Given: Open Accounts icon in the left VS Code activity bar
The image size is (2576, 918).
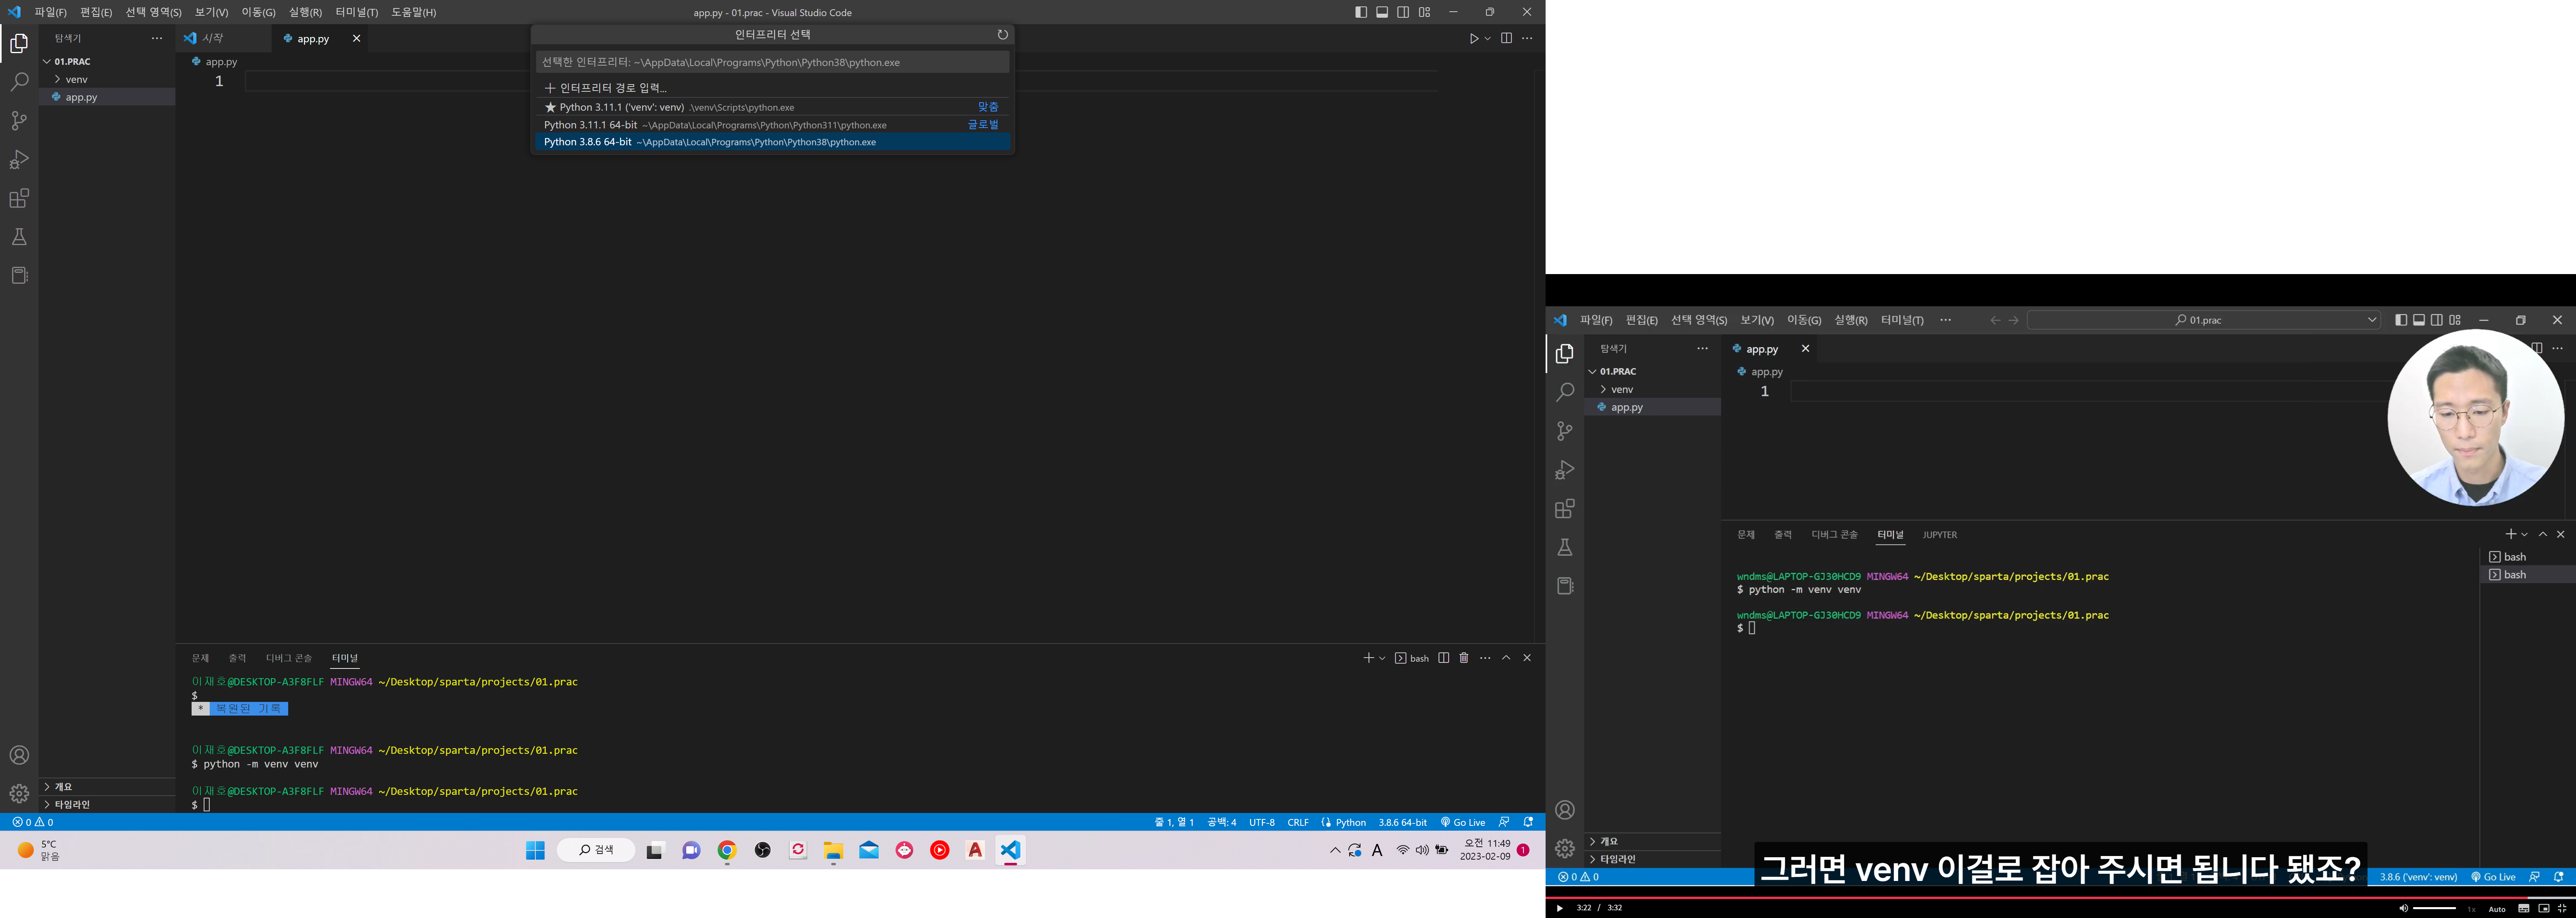Looking at the screenshot, I should tap(19, 755).
